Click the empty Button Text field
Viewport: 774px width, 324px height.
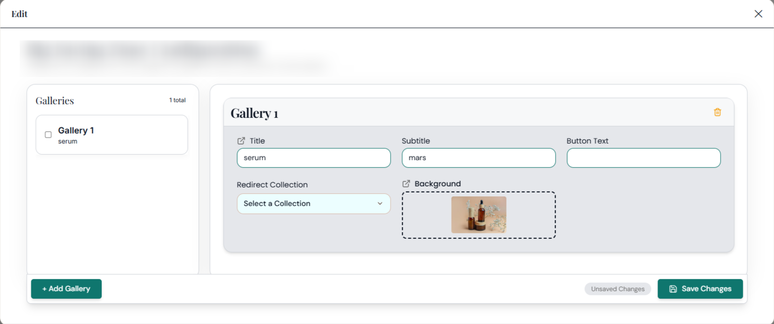coord(643,158)
